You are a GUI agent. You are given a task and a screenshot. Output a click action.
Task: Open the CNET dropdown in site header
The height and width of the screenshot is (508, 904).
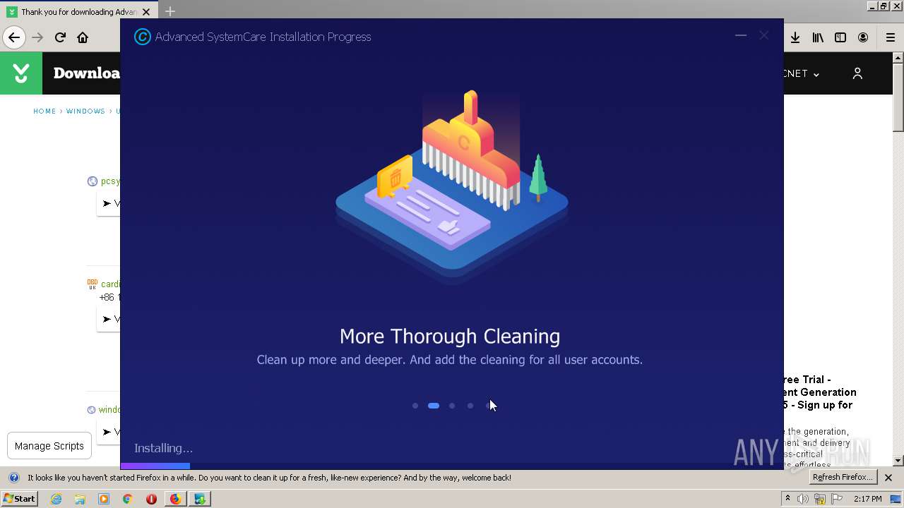(802, 73)
